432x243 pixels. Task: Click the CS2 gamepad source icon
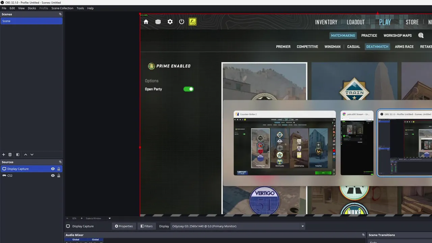coord(4,175)
